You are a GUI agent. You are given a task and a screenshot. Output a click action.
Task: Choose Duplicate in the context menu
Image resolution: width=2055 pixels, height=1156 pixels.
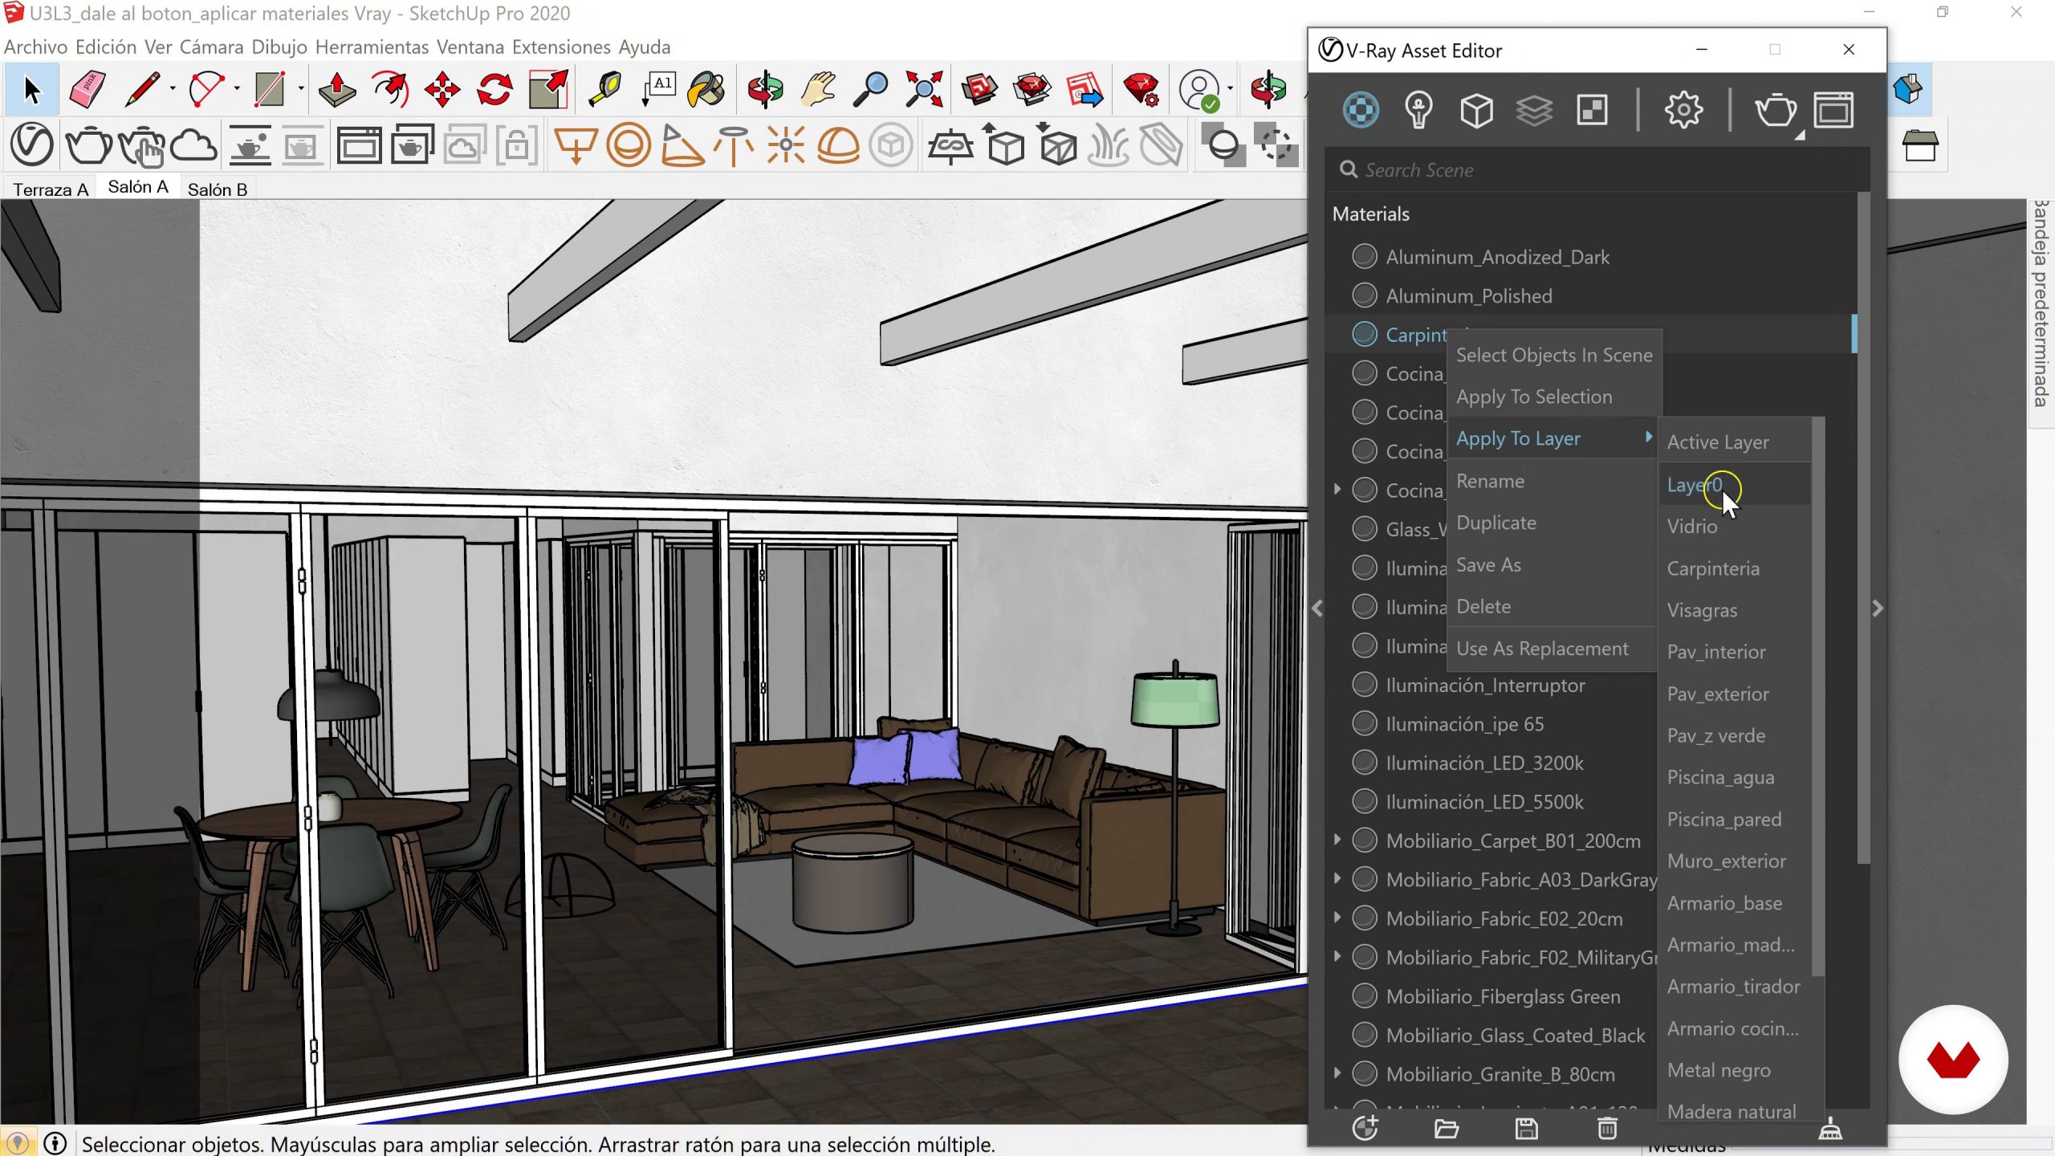1552,523
